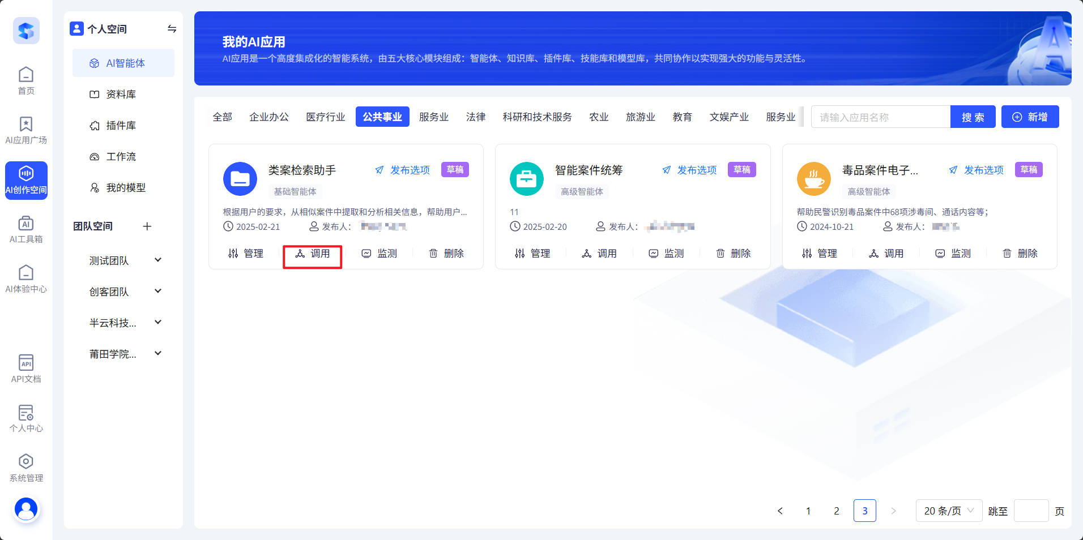Select the 农业 category tab
The image size is (1083, 540).
point(599,117)
